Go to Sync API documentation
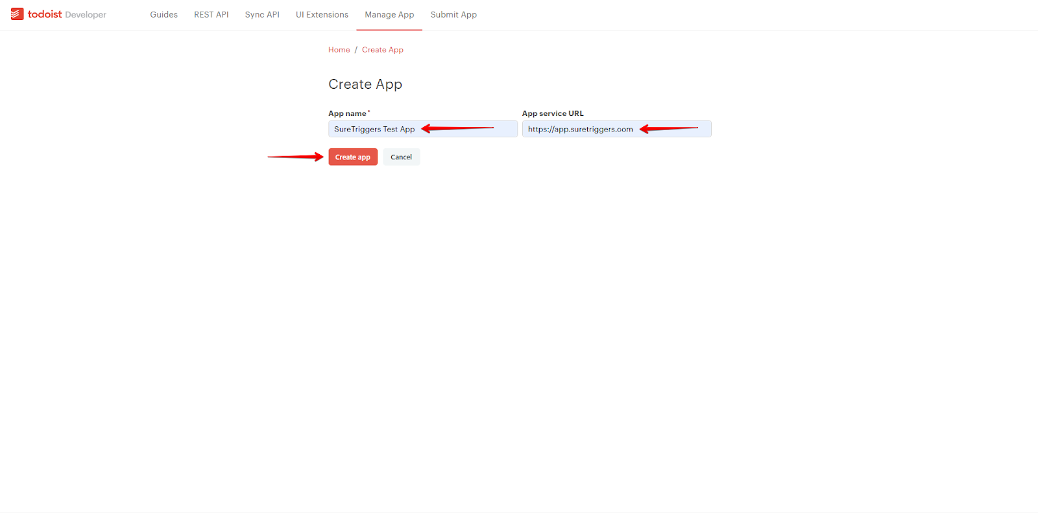Screen dimensions: 1038x513 pos(262,14)
